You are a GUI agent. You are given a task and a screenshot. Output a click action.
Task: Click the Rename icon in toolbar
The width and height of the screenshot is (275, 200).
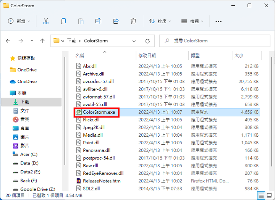pyautogui.click(x=98, y=21)
